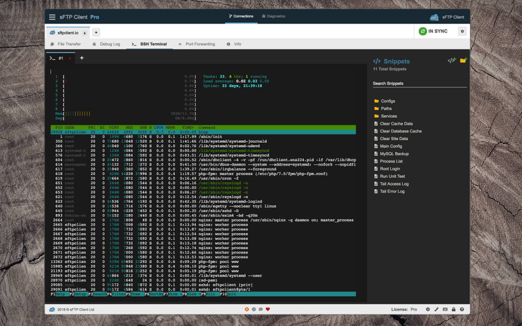This screenshot has height=326, width=522.
Task: Close the sftpclient.io connection tab
Action: coord(85,32)
